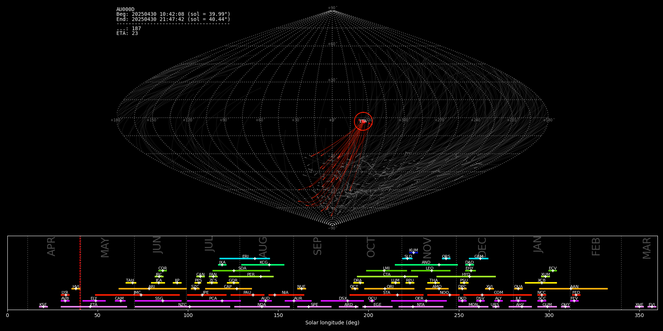Image resolution: width=663 pixels, height=331 pixels.
Task: Click the PER shower label
Action: [251, 275]
